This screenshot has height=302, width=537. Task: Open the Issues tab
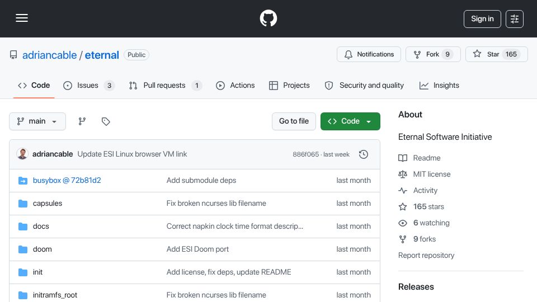(x=89, y=85)
